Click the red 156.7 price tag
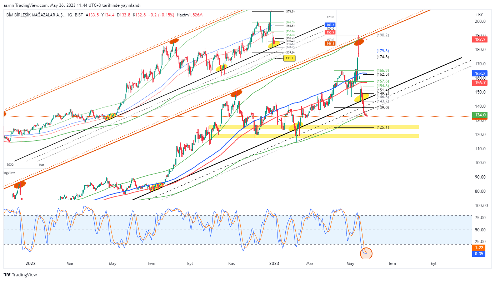This screenshot has width=495, height=281. coord(480,82)
